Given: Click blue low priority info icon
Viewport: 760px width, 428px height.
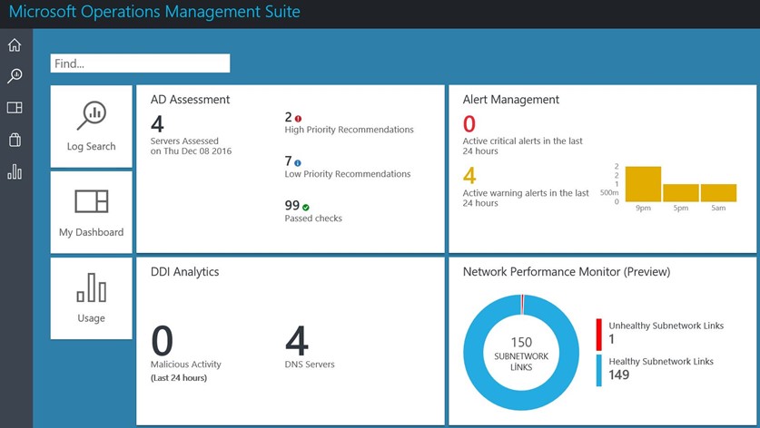Looking at the screenshot, I should coord(298,163).
